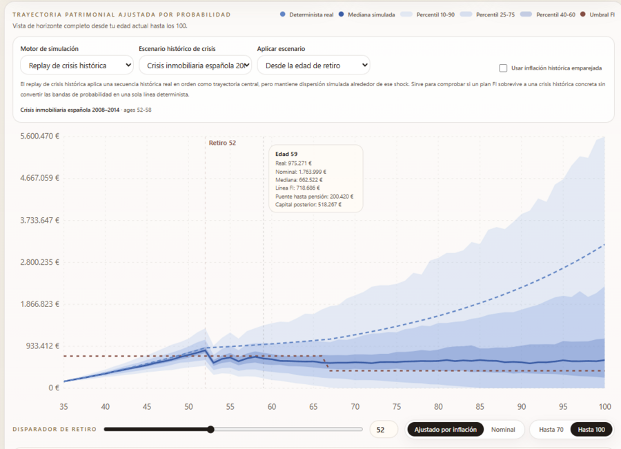Select the Ajustado por inflación option
The height and width of the screenshot is (449, 621).
tap(445, 430)
